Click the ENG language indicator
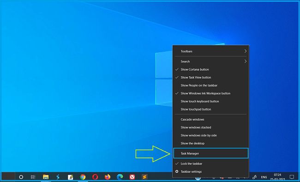This screenshot has width=300, height=182. 264,177
